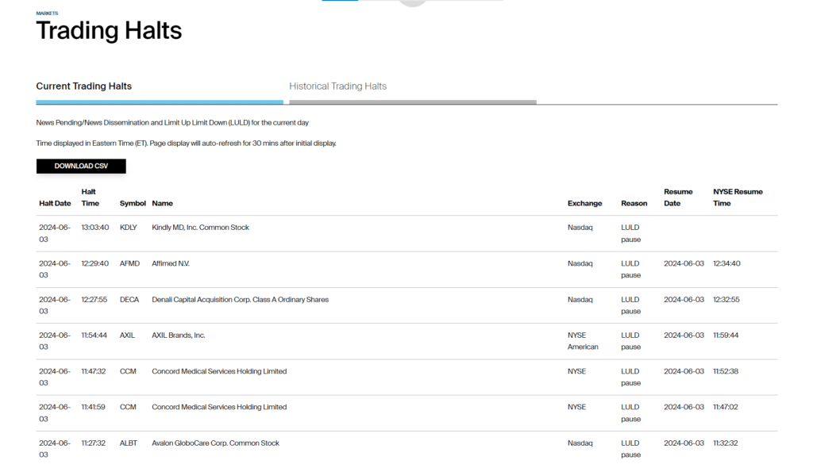This screenshot has height=464, width=813.
Task: Click the Reason column header
Action: (634, 204)
